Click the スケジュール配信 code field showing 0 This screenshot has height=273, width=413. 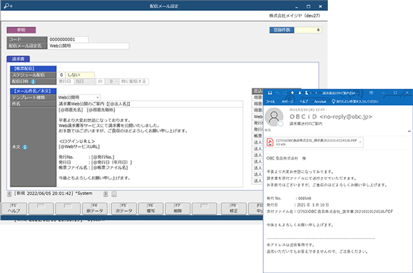click(x=61, y=75)
